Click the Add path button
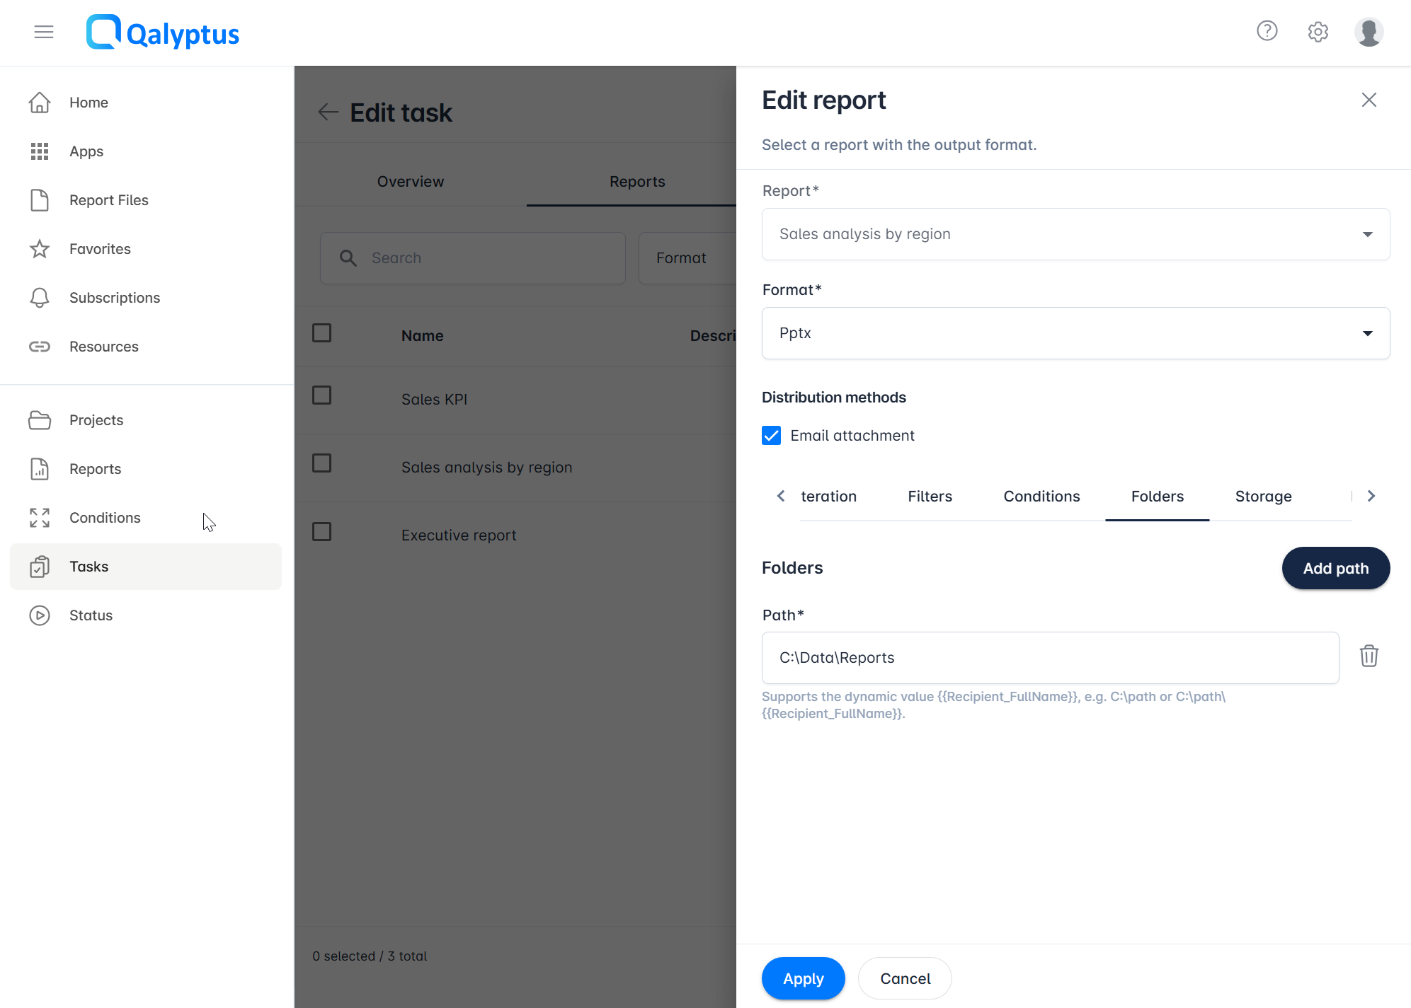1411x1008 pixels. pyautogui.click(x=1335, y=568)
